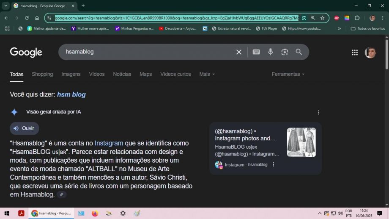Follow the hsm blog suggestion link

coord(71,94)
